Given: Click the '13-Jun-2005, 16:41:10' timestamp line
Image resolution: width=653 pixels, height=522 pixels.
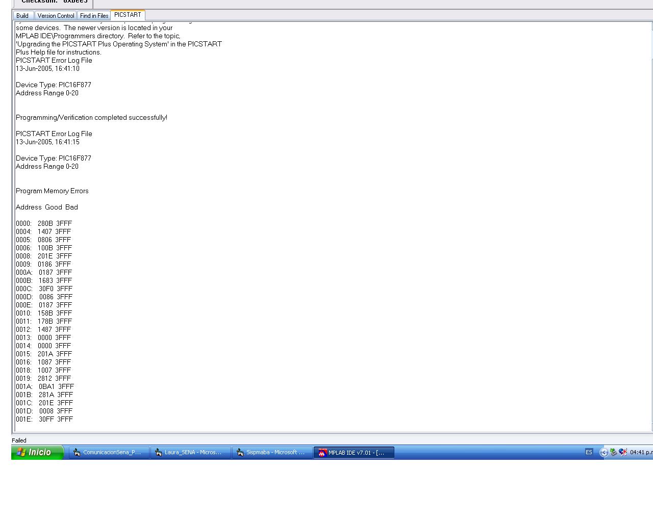Looking at the screenshot, I should pos(47,68).
